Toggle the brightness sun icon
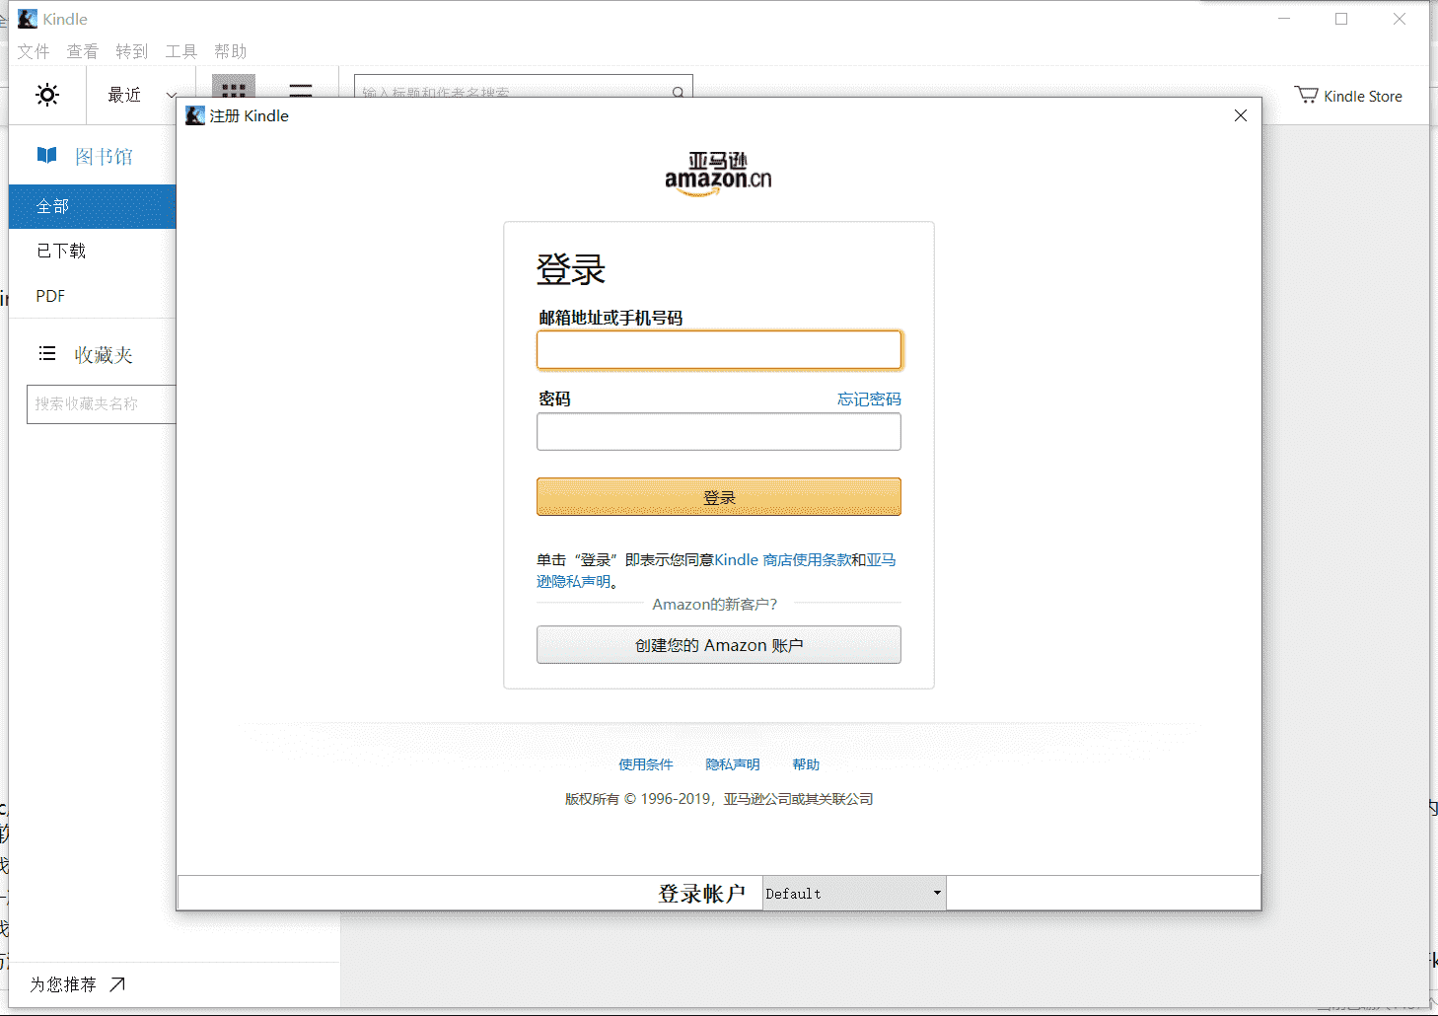The image size is (1438, 1016). 47,95
